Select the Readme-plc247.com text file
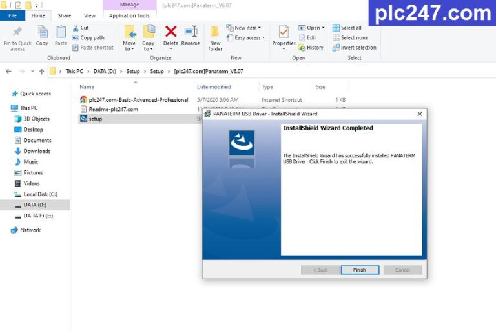 tap(113, 109)
